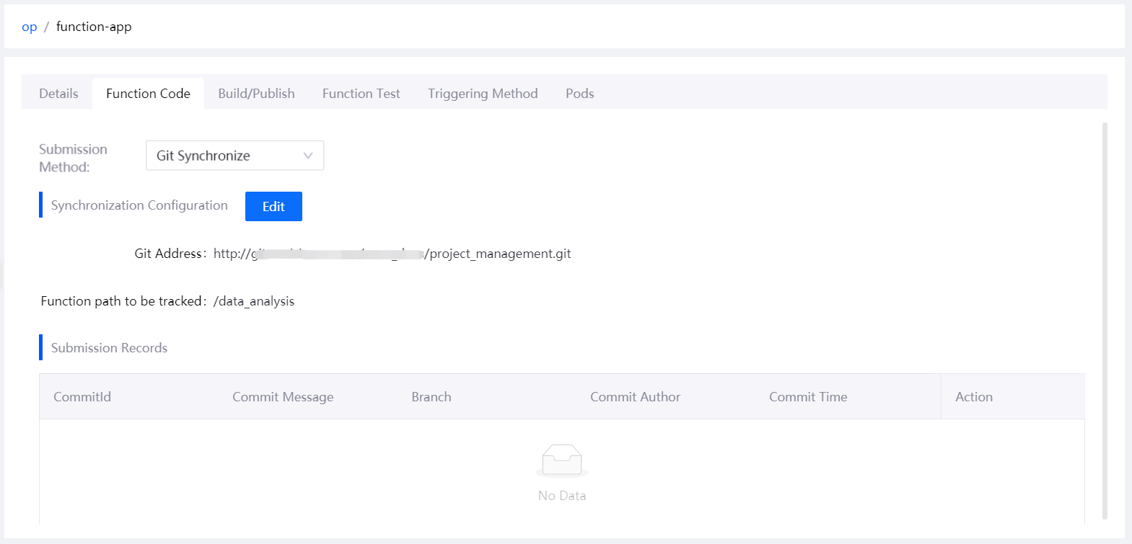Navigate to the 'op' breadcrumb link
Screen dimensions: 1132x544
[29, 27]
